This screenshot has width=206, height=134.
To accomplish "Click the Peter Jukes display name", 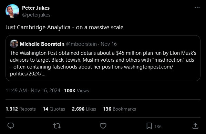I will pos(36,8).
